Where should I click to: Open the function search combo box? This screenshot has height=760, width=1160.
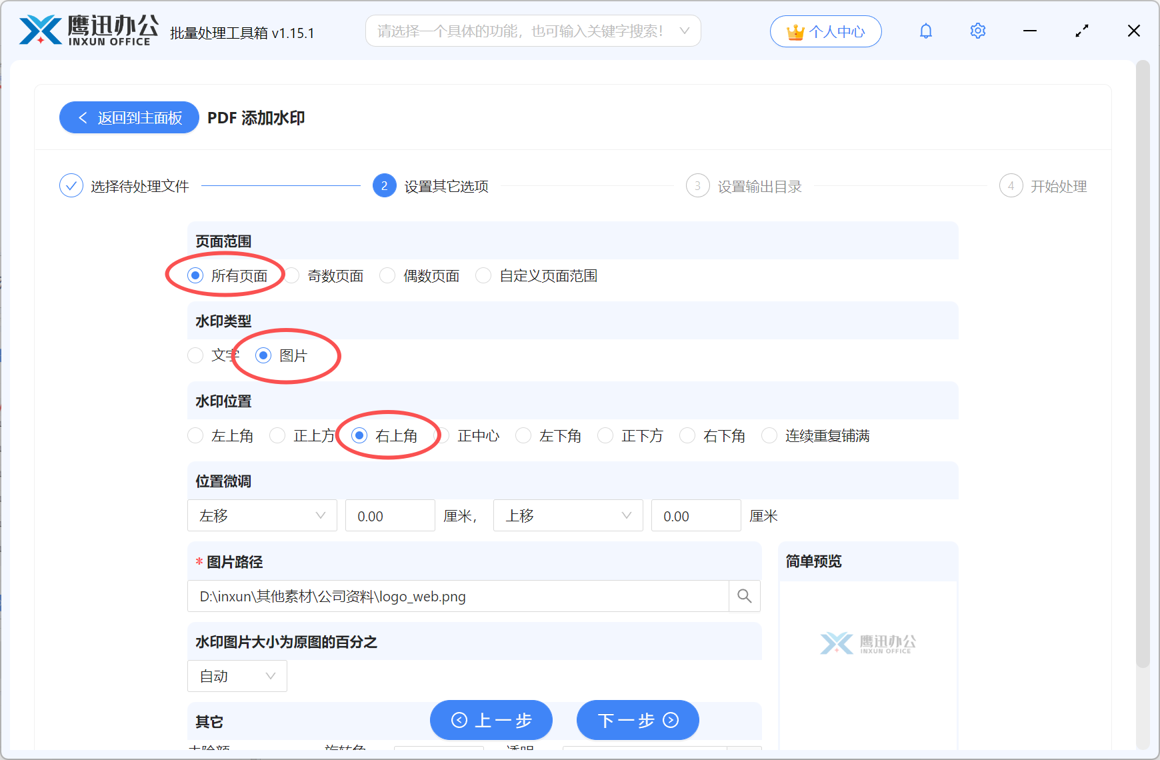pyautogui.click(x=533, y=31)
